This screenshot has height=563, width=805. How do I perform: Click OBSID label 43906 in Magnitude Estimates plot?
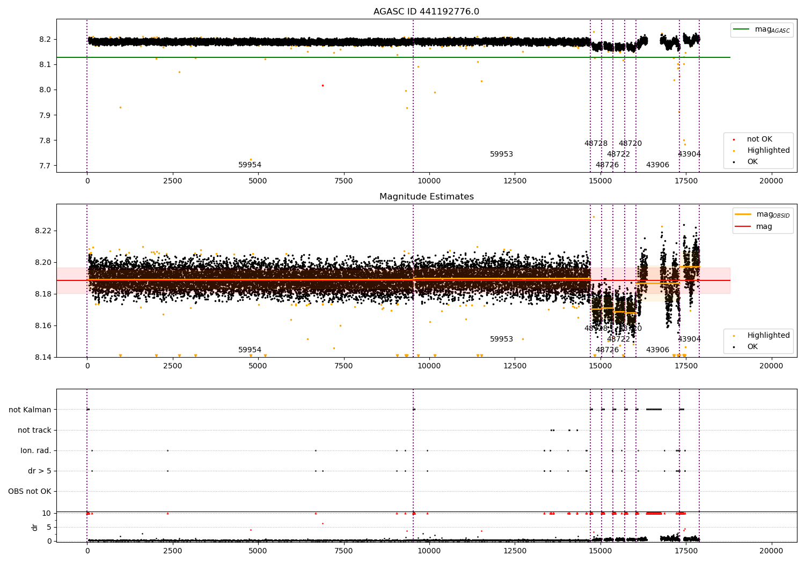pos(658,350)
